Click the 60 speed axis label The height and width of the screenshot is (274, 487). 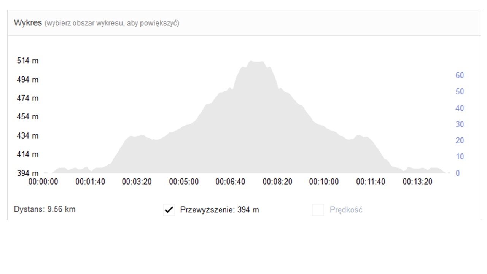pos(460,75)
